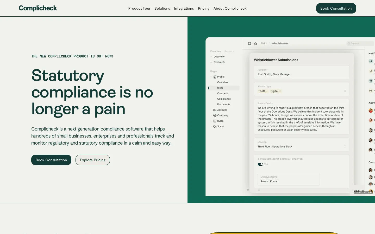375x234 pixels.
Task: Click the Recipient field with Josh Smith
Action: [302, 72]
